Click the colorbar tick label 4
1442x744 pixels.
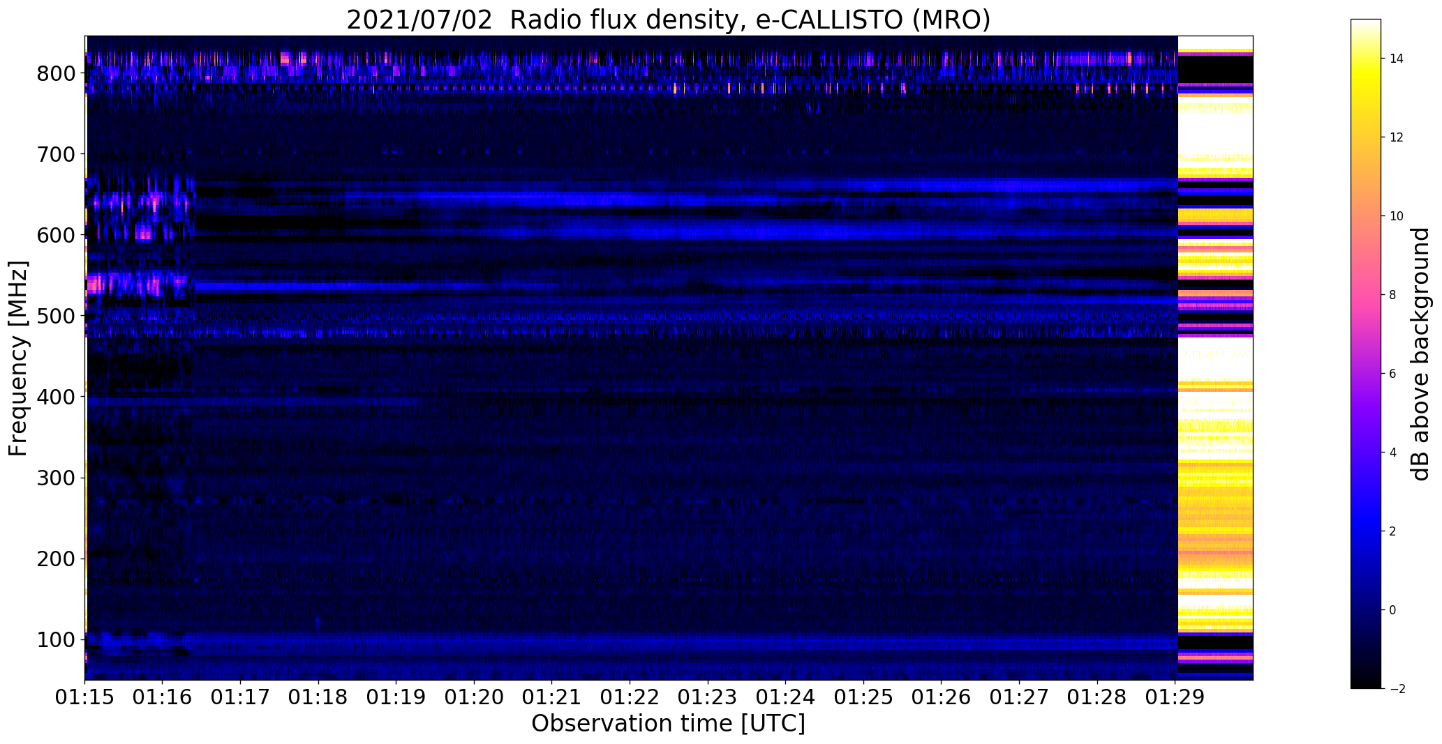[x=1392, y=453]
